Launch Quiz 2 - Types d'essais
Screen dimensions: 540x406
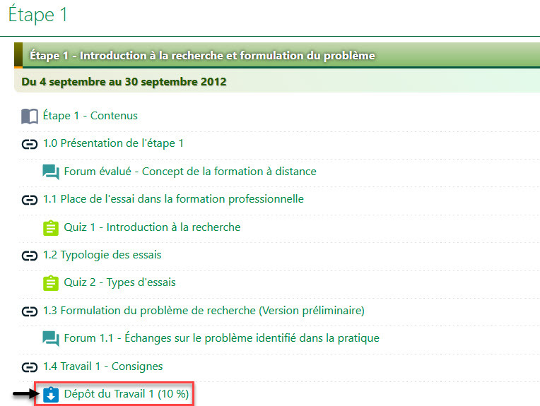tap(119, 282)
